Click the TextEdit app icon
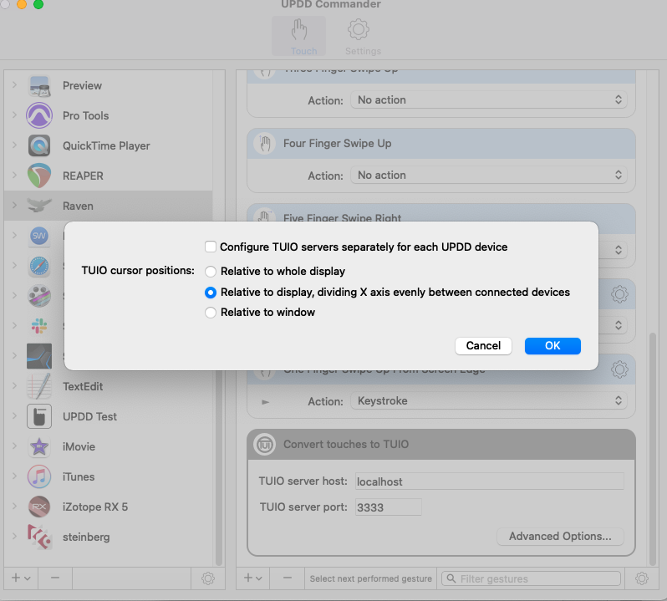This screenshot has width=667, height=601. click(x=39, y=386)
